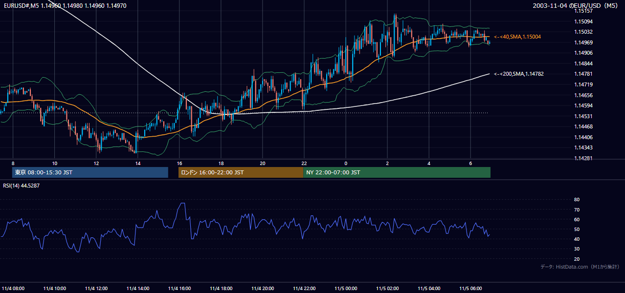625x293 pixels.
Task: Click the bottom time label 11/4 18:00
Action: pyautogui.click(x=221, y=288)
